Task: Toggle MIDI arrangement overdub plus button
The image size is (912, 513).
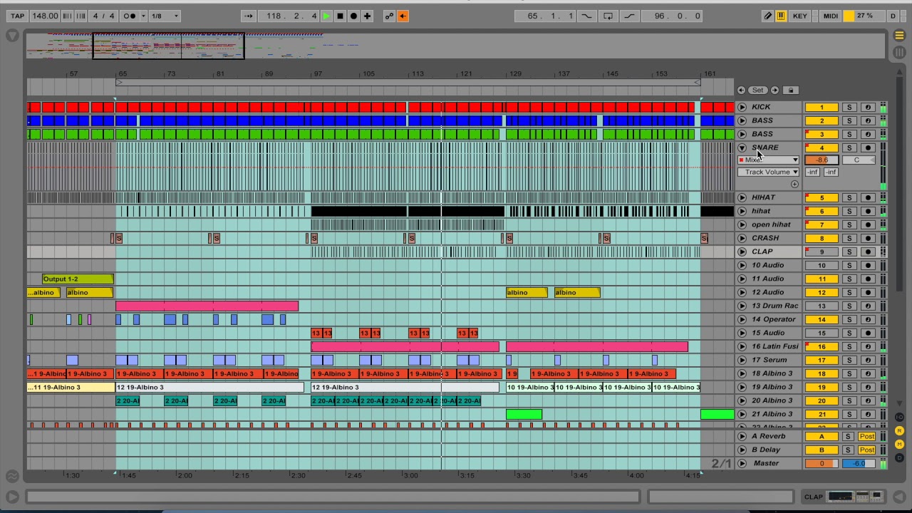Action: (x=367, y=16)
